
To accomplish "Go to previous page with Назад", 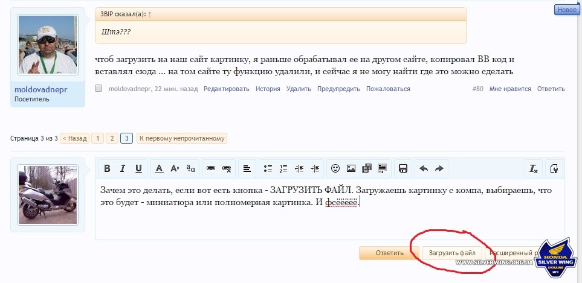I will pos(75,138).
